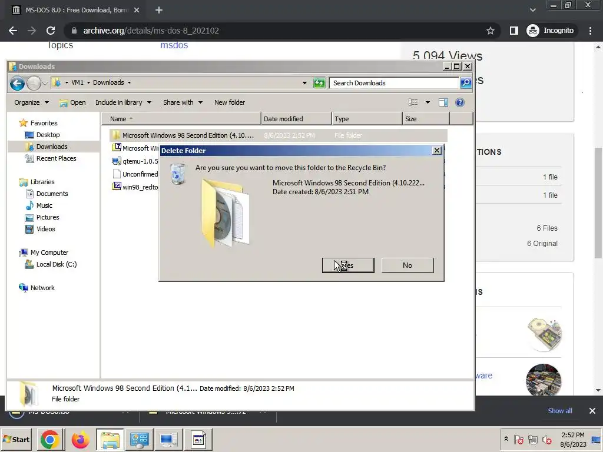This screenshot has height=452, width=603.
Task: Sort files by Name column
Action: click(x=181, y=119)
